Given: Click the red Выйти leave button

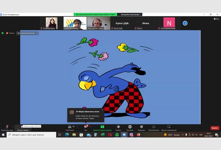Looking at the screenshot, I should pyautogui.click(x=215, y=128).
